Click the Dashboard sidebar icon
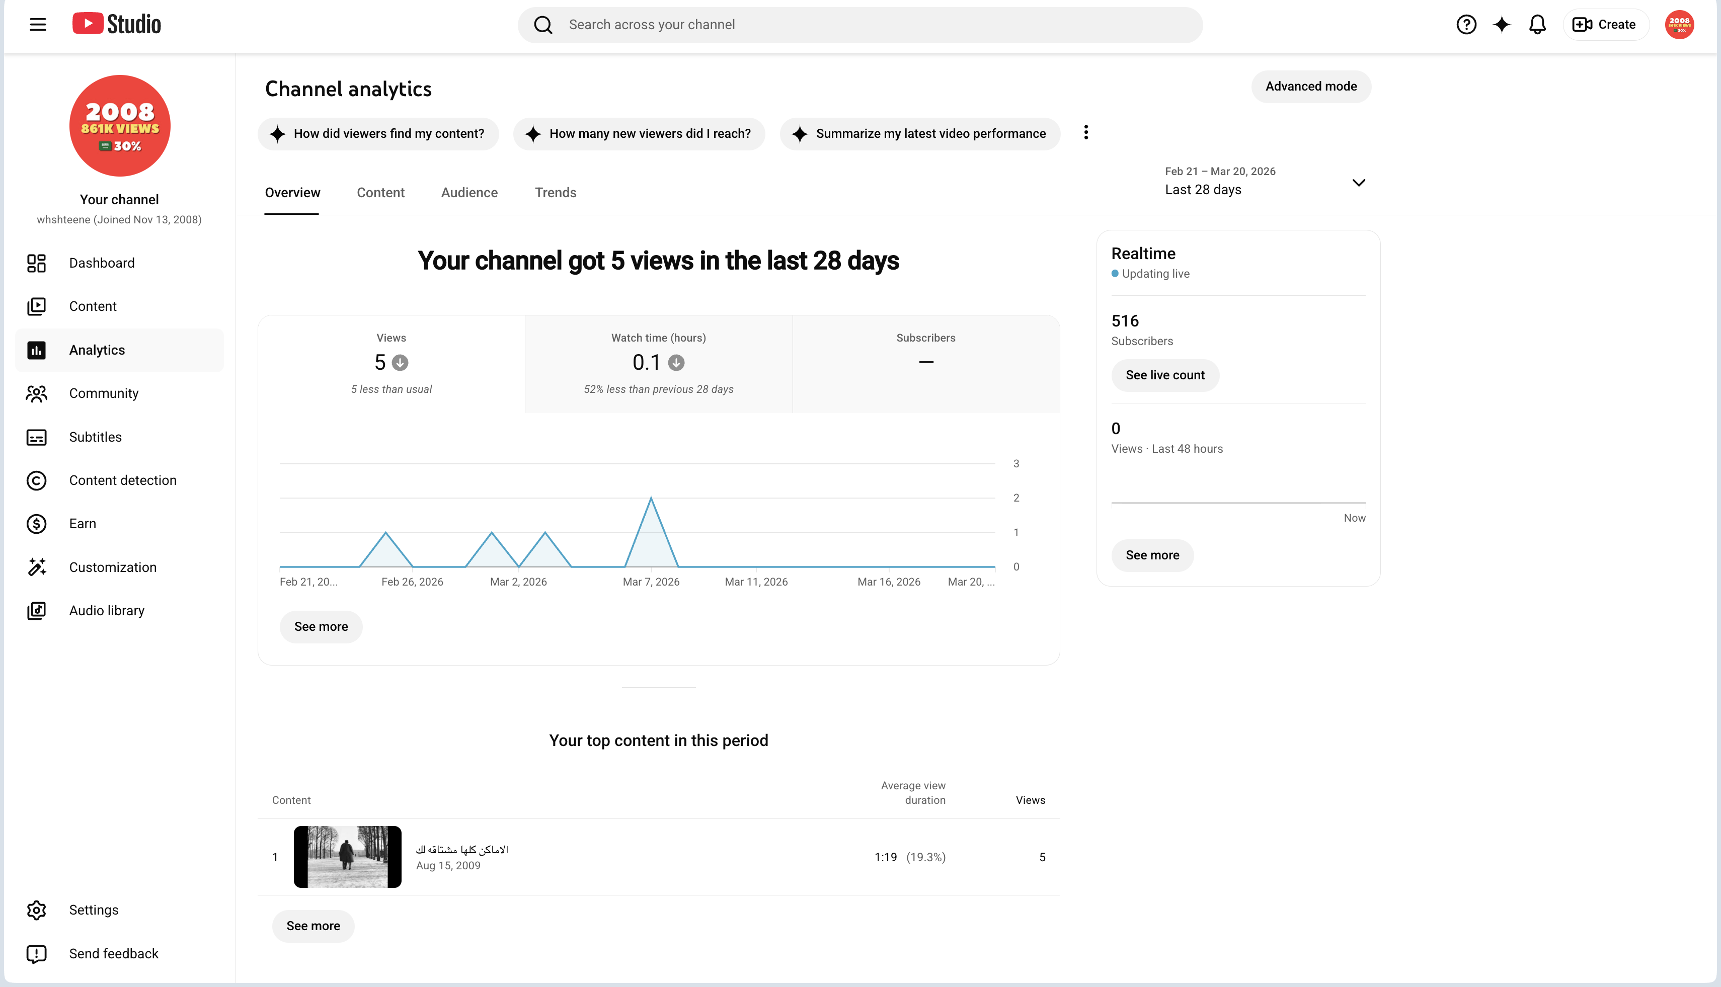This screenshot has width=1721, height=987. coord(37,263)
